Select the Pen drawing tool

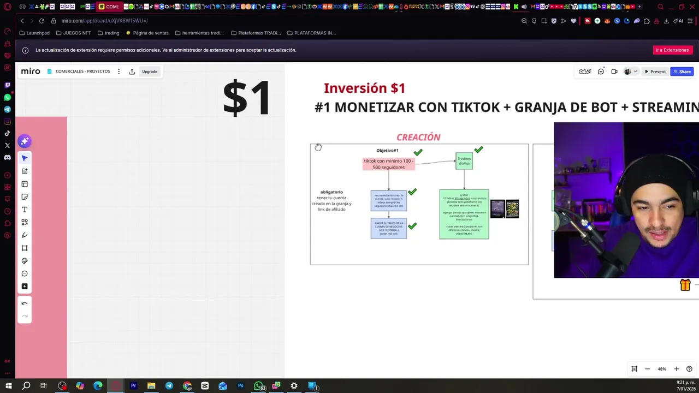click(25, 235)
